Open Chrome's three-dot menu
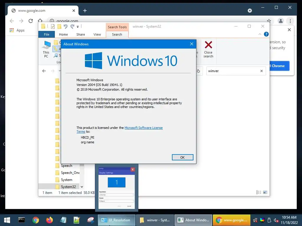Viewport: 302px width, 226px height. click(x=290, y=21)
